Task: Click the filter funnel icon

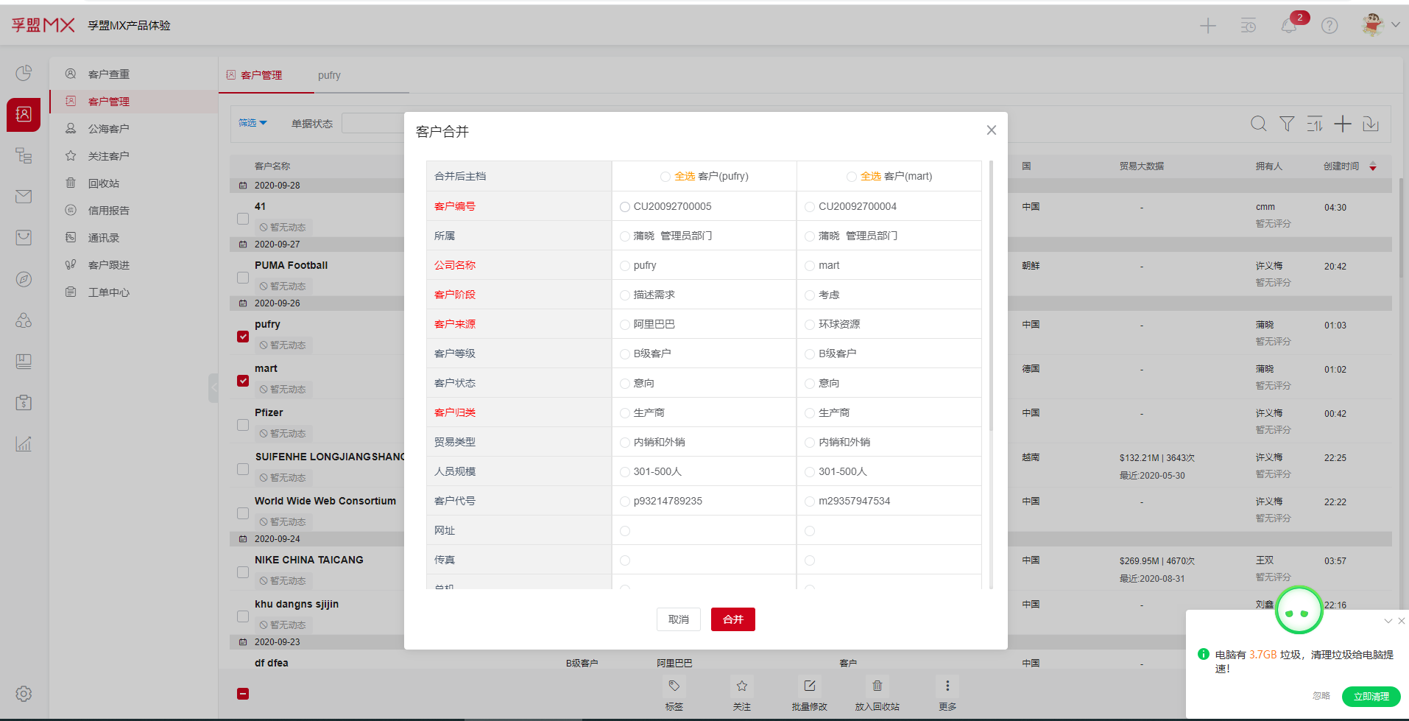Action: 1287,124
